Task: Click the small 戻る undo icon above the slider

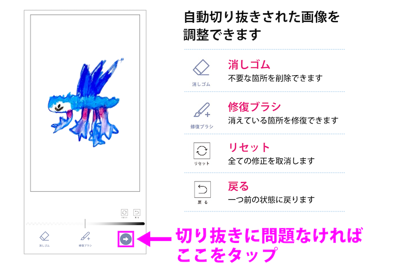Action: point(137,213)
